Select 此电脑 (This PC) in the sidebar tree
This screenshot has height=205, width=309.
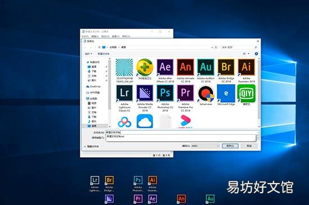coord(92,98)
